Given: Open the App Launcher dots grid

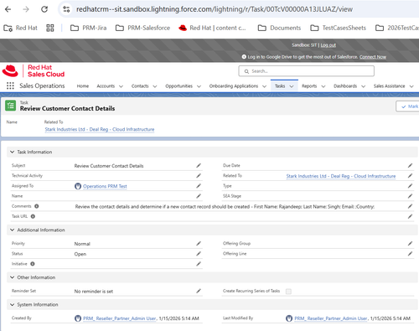Looking at the screenshot, I should click(10, 85).
